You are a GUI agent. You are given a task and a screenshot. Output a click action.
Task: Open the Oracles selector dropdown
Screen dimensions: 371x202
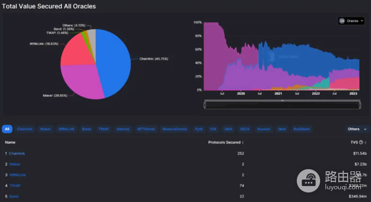(351, 21)
